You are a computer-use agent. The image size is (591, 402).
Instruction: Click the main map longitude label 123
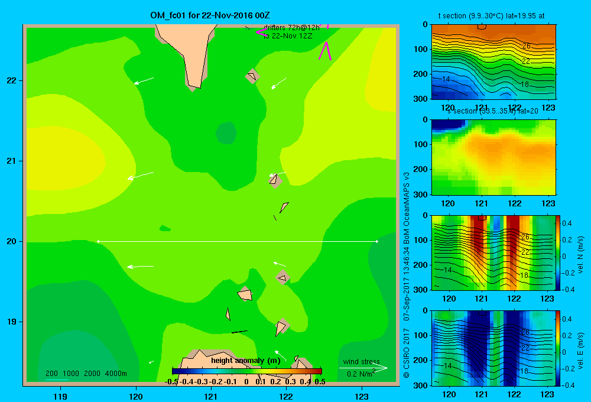click(x=362, y=396)
